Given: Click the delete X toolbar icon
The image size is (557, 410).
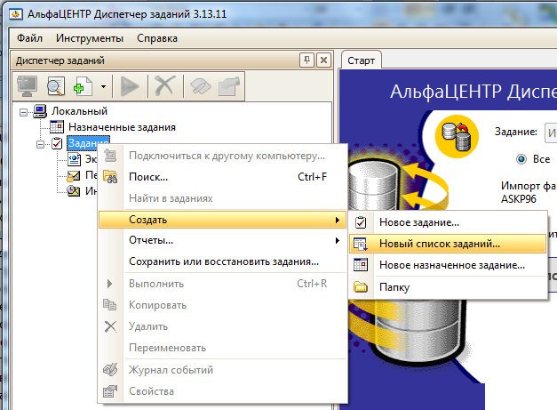Looking at the screenshot, I should click(x=165, y=86).
